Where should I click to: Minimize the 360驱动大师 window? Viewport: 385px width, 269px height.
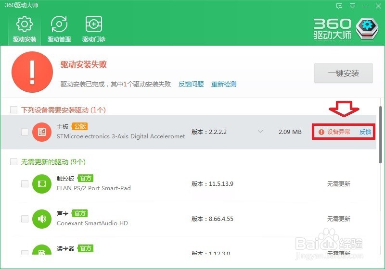click(365, 6)
